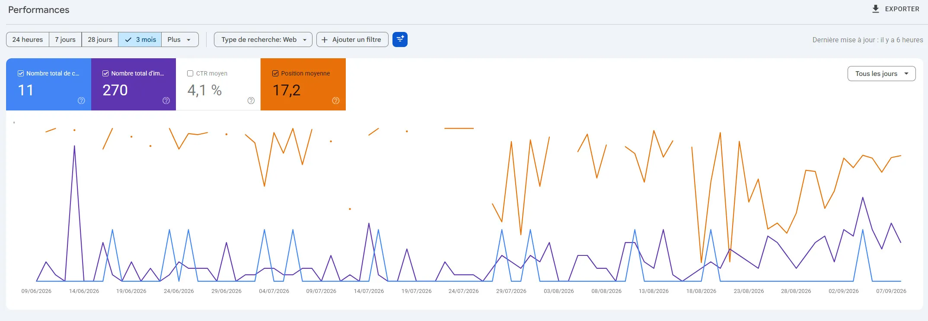Image resolution: width=928 pixels, height=321 pixels.
Task: Open help icon on the impressions card
Action: click(x=166, y=101)
